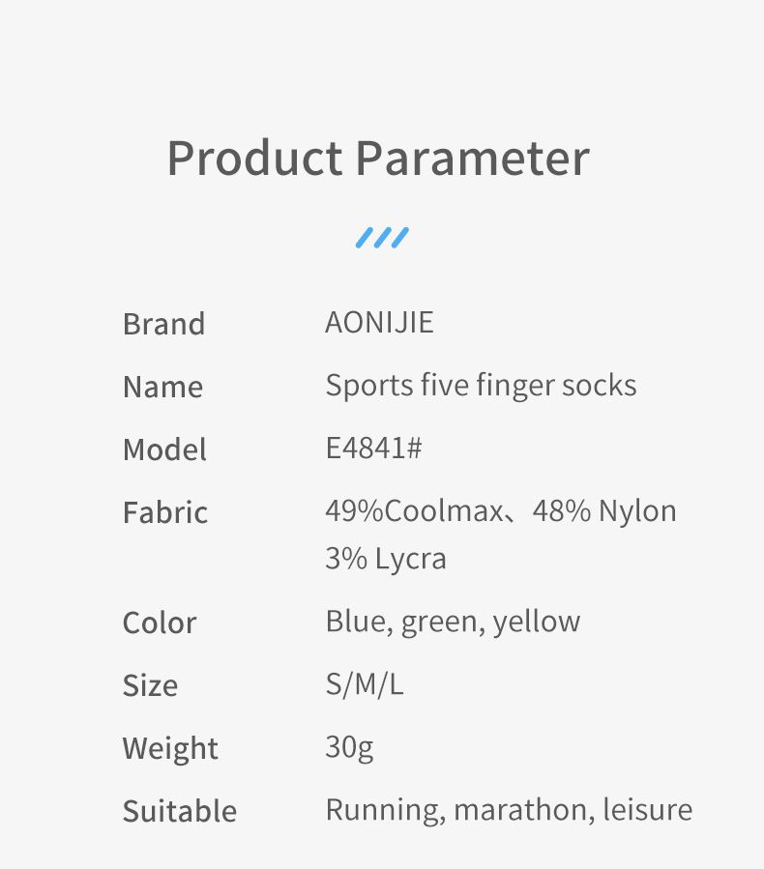
Task: Click the 30g weight value
Action: pos(349,747)
